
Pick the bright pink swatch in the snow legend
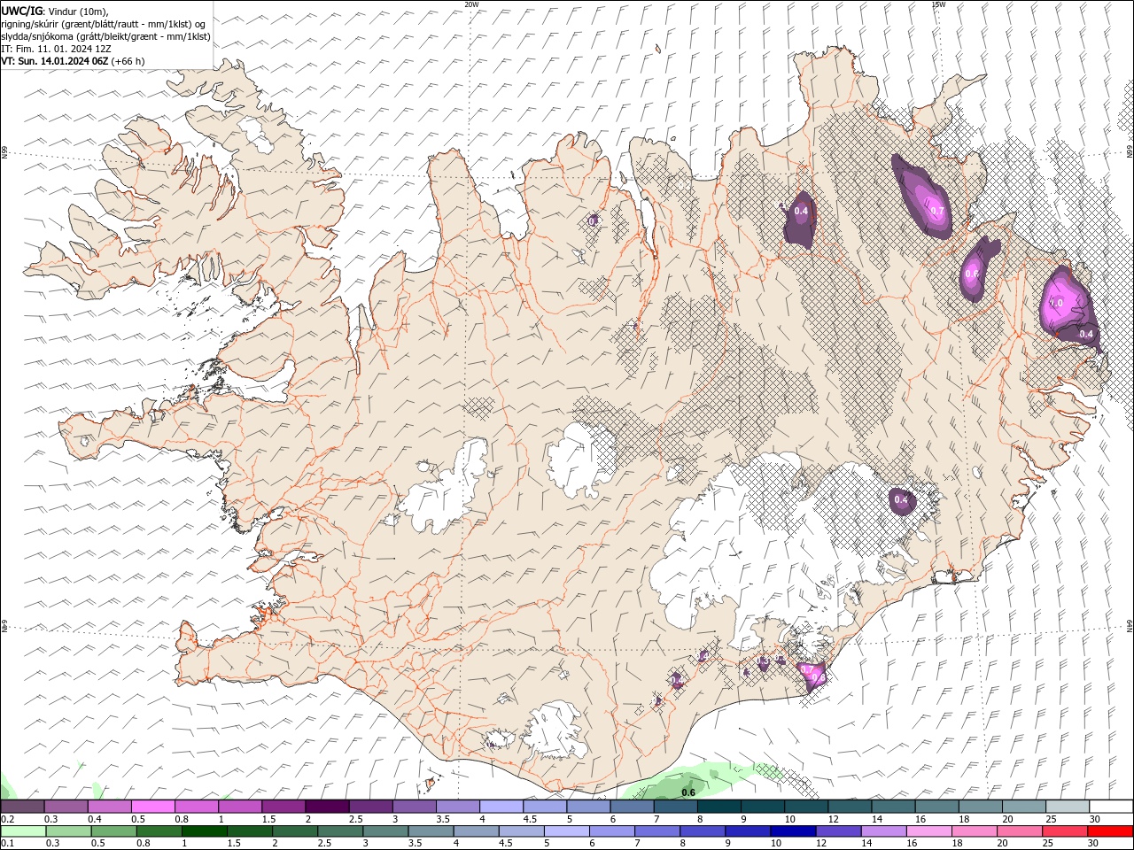152,807
